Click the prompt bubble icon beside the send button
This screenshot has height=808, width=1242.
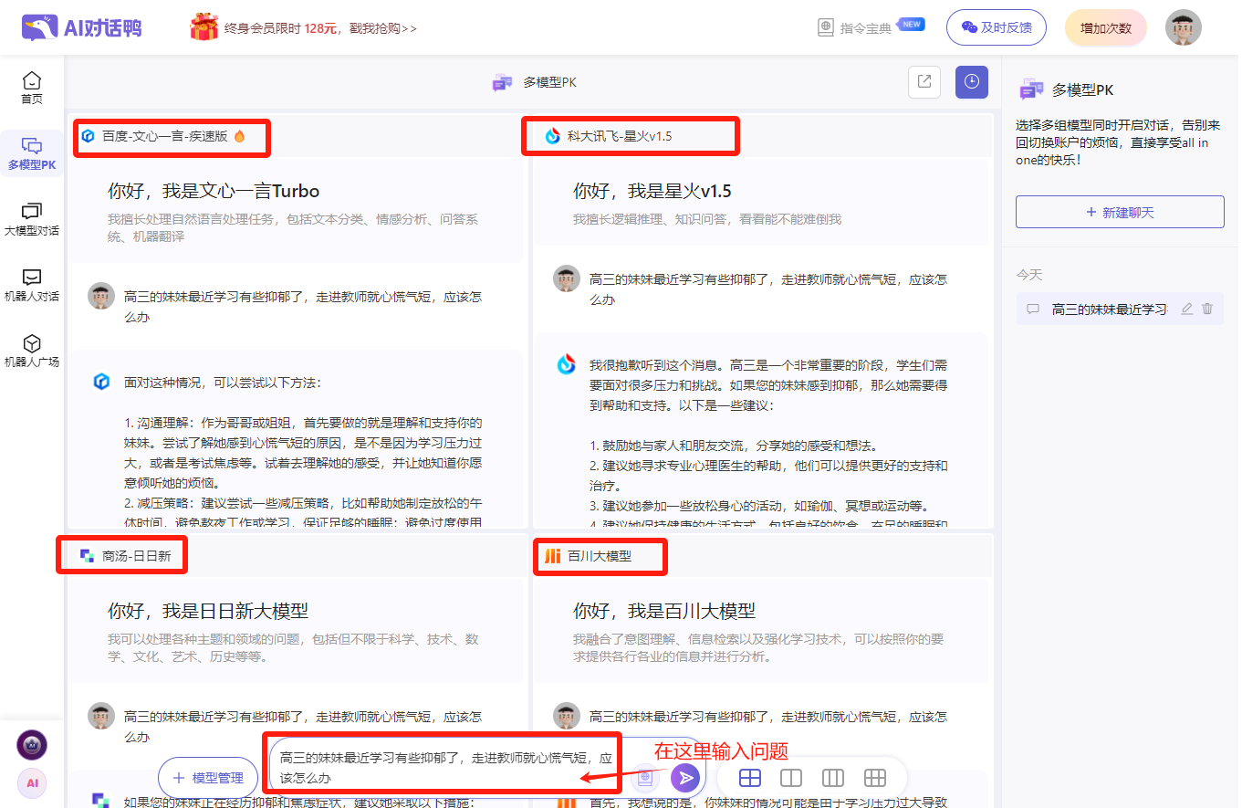click(645, 777)
